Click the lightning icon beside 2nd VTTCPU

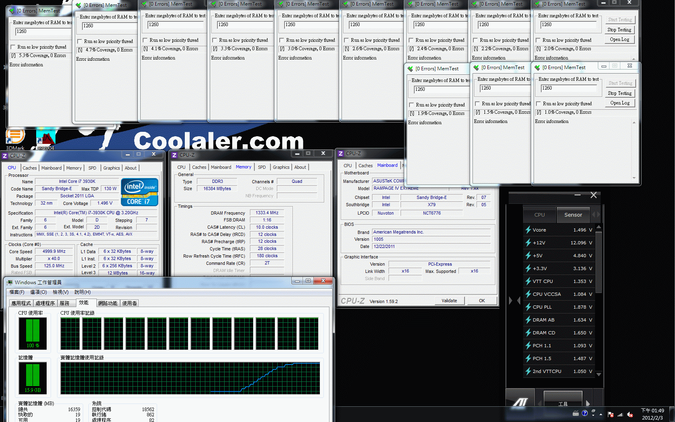pos(528,371)
